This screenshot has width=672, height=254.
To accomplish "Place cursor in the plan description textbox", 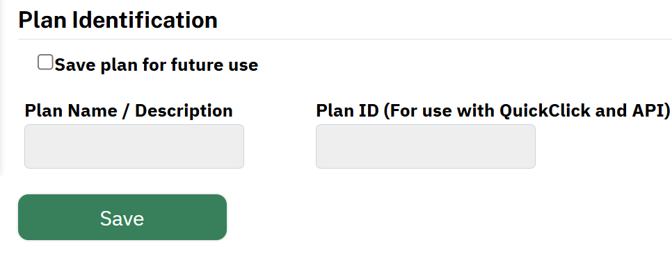I will point(134,146).
